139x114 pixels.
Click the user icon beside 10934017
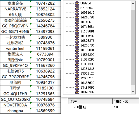point(77,13)
